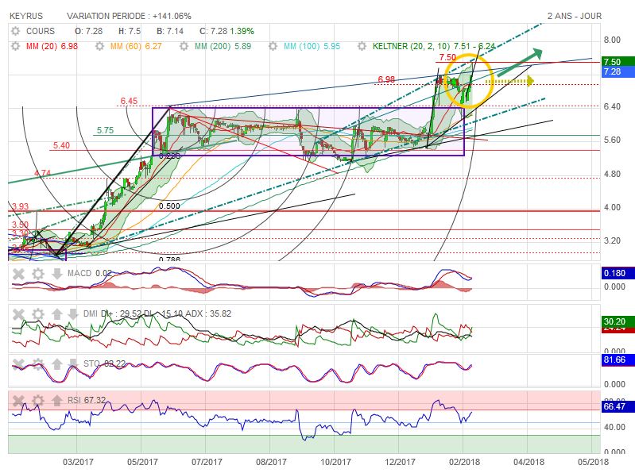Viewport: 635px width, 473px height.
Task: Click the 2 ANS - JOUR period label
Action: click(575, 16)
